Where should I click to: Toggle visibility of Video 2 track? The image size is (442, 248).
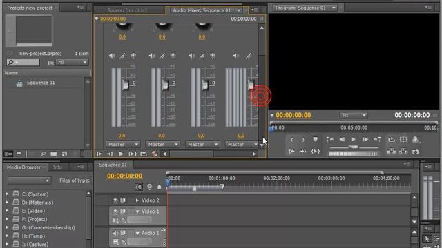(115, 200)
